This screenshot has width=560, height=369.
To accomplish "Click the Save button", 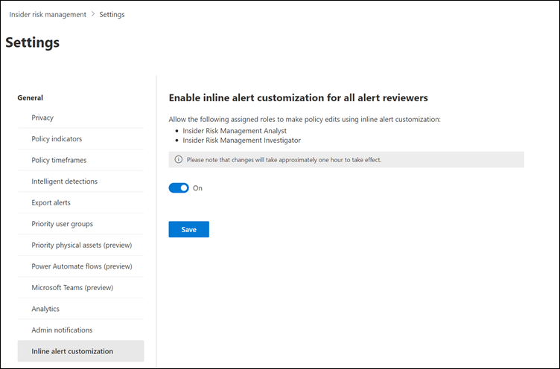I will coord(188,229).
